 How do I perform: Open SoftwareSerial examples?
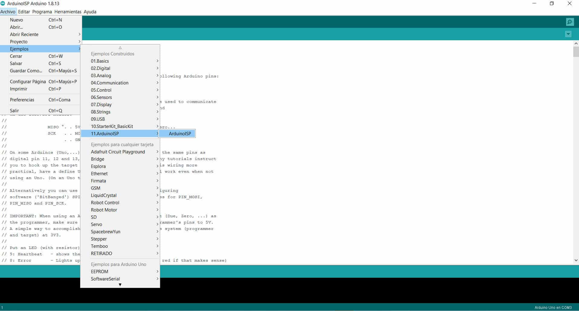120,279
